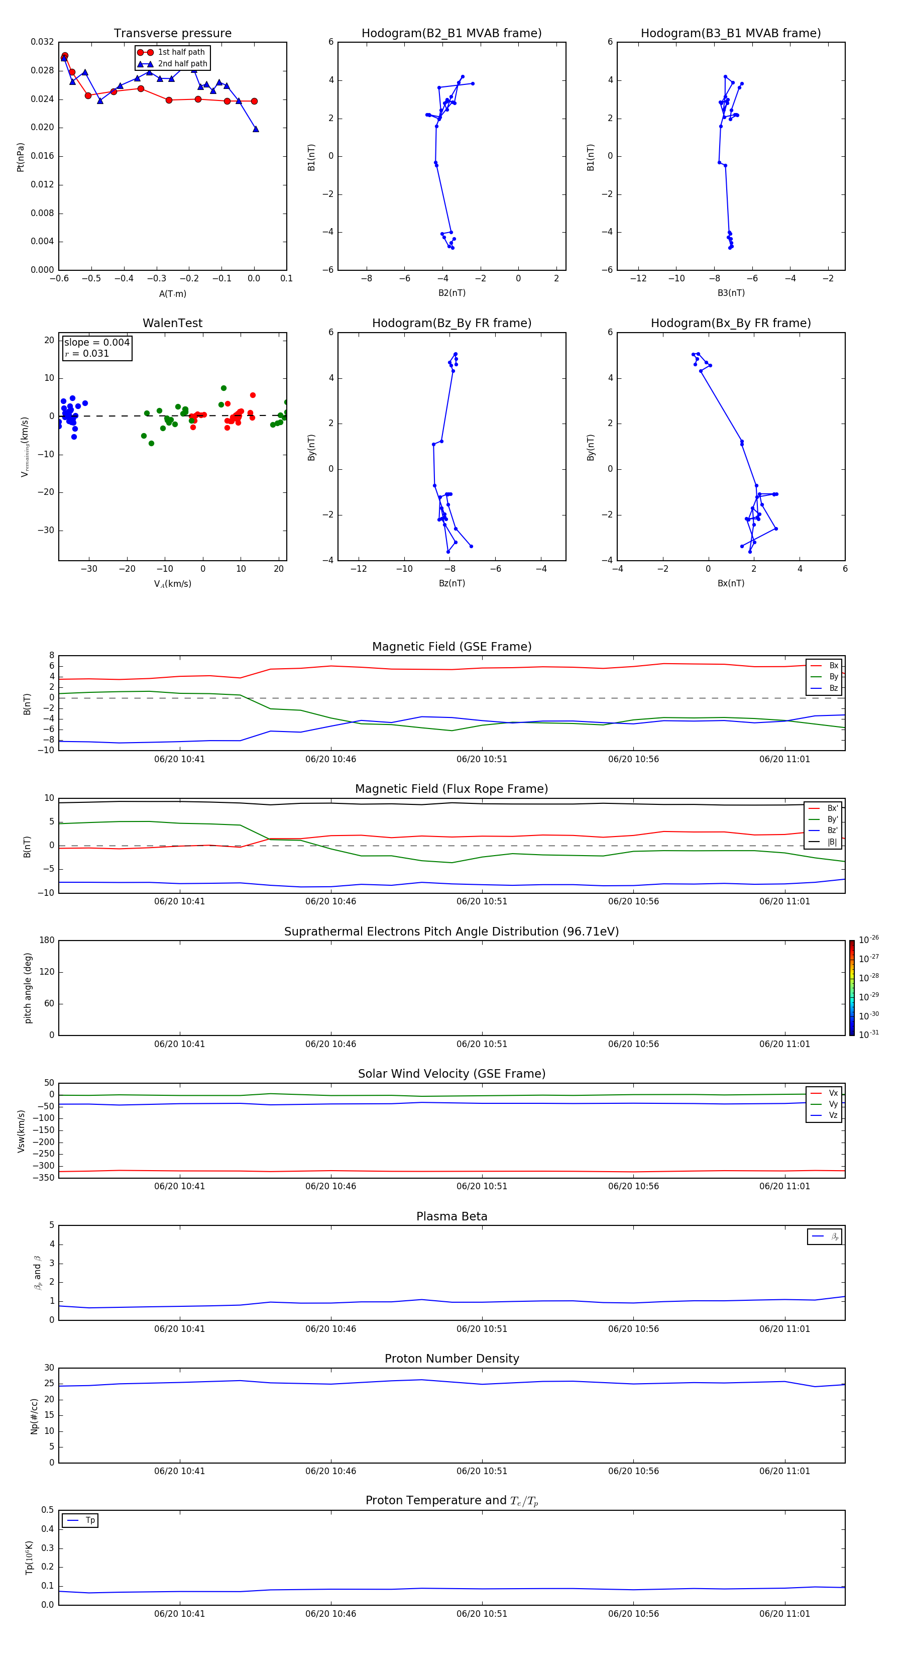Viewport: 904px width, 1658px height.
Task: Click the Hodogram(B2_B1 MVAB frame) title
Action: pyautogui.click(x=451, y=34)
